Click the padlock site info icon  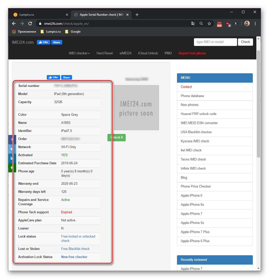[x=40, y=24]
